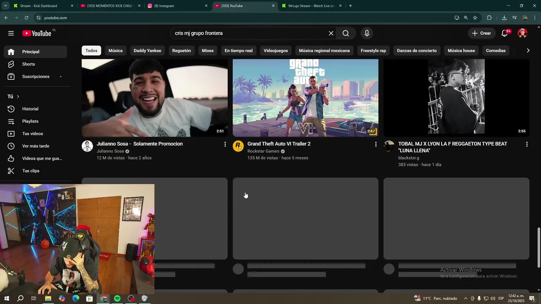Click the Crear button
The height and width of the screenshot is (304, 541).
(481, 33)
